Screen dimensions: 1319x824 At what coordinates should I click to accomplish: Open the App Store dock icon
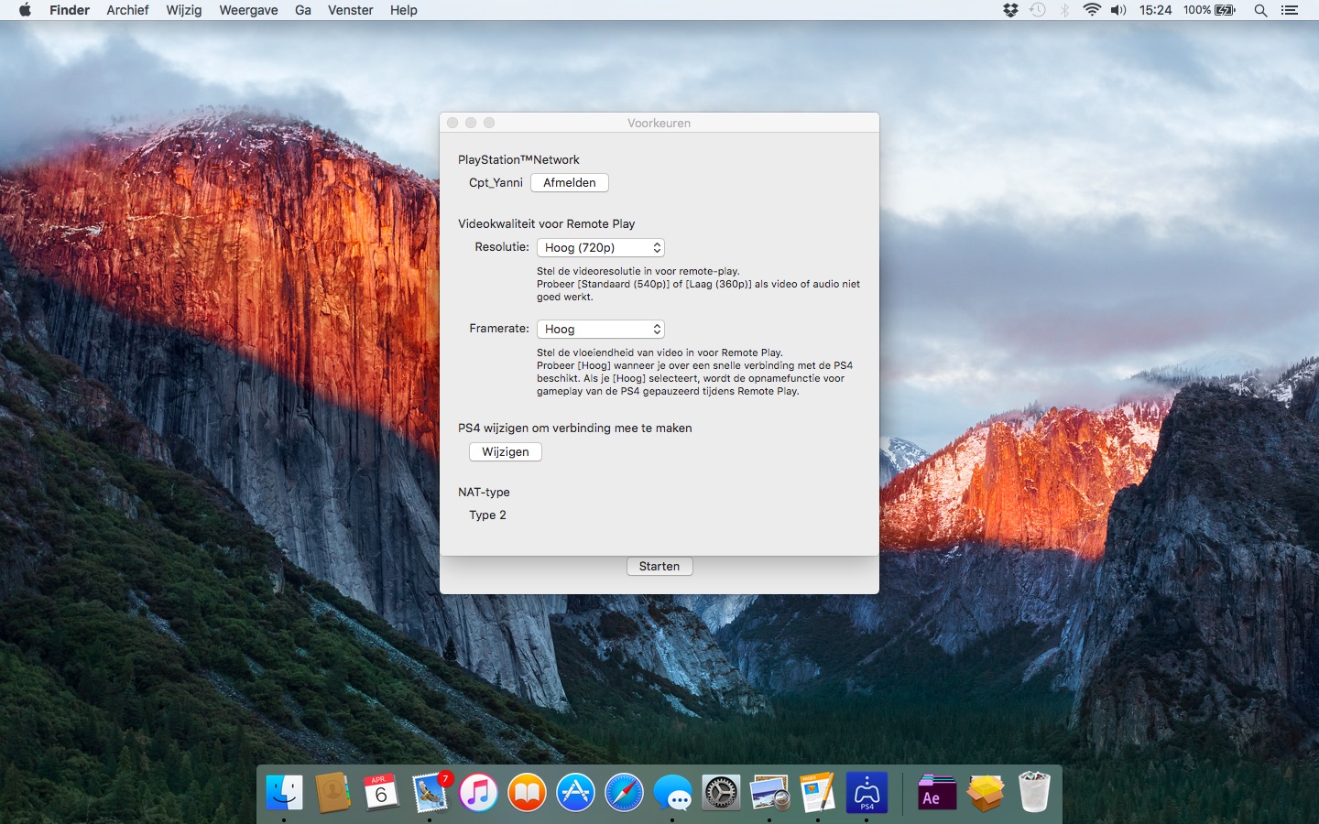575,792
